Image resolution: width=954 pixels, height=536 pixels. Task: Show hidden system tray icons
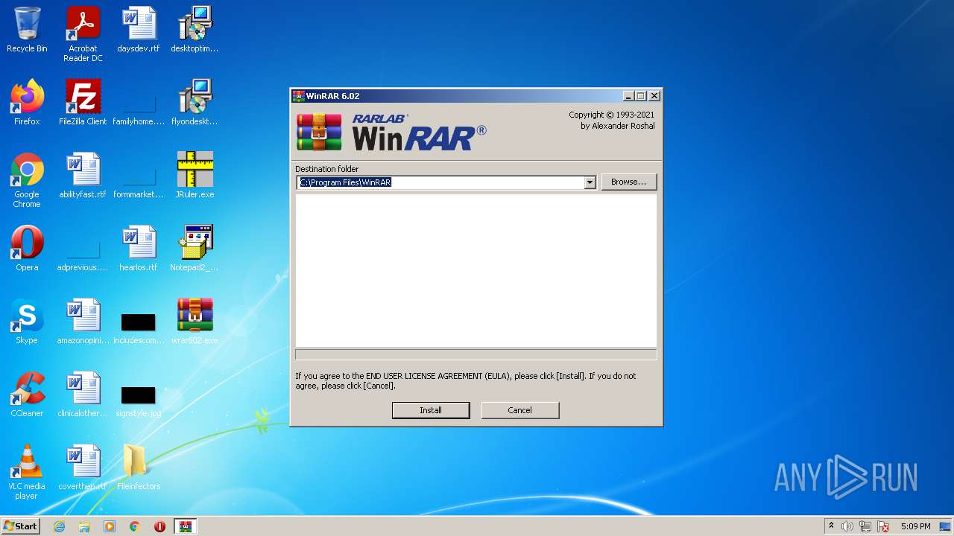[831, 526]
